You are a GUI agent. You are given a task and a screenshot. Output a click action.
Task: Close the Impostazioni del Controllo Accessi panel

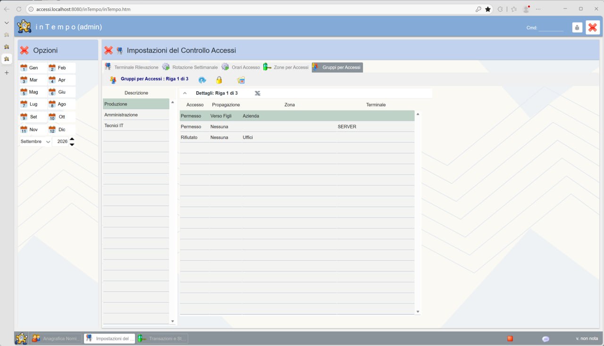point(109,50)
